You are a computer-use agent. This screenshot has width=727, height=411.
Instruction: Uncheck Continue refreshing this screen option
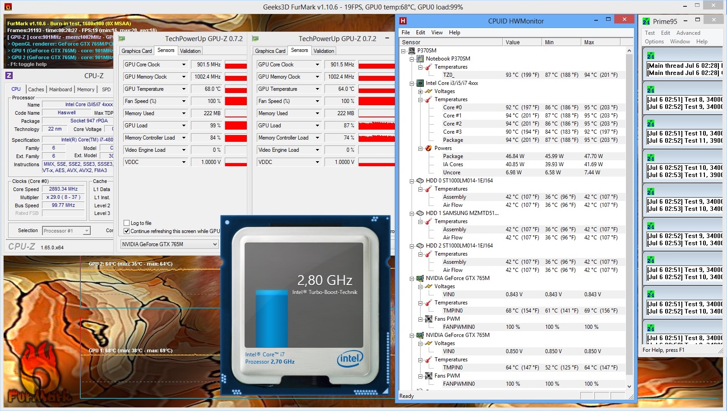(127, 231)
